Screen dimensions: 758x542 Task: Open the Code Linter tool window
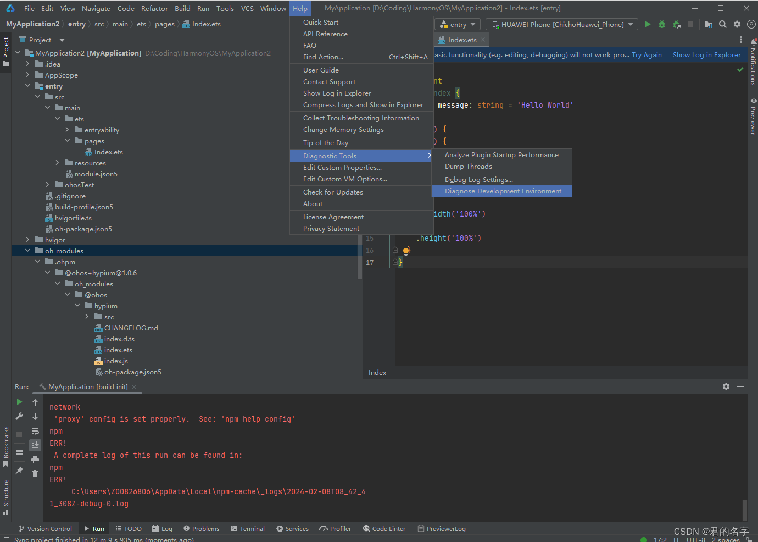tap(384, 529)
